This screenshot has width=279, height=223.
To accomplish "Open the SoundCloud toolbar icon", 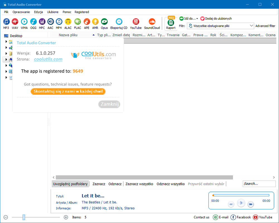I will 152,24.
